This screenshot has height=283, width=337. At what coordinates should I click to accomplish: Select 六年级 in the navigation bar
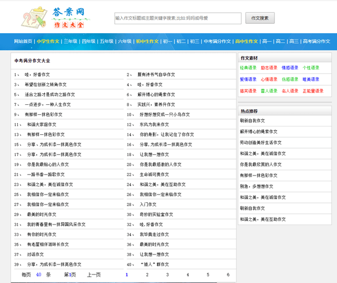point(125,41)
